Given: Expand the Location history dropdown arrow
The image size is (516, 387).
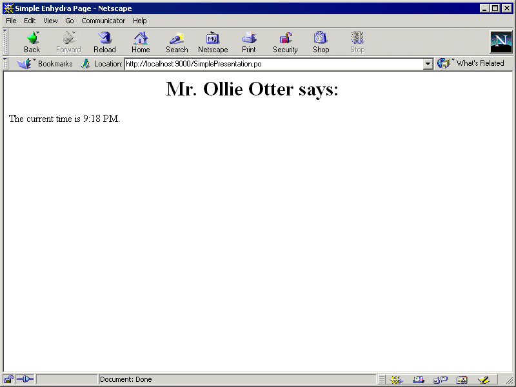Looking at the screenshot, I should (428, 64).
